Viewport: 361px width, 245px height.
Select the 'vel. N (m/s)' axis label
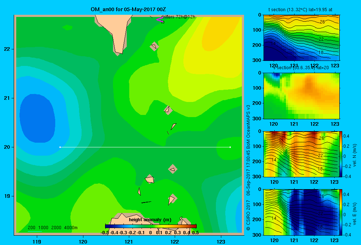[x=355, y=155]
